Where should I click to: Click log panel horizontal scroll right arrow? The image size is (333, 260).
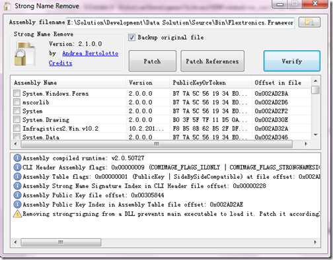tap(315, 242)
